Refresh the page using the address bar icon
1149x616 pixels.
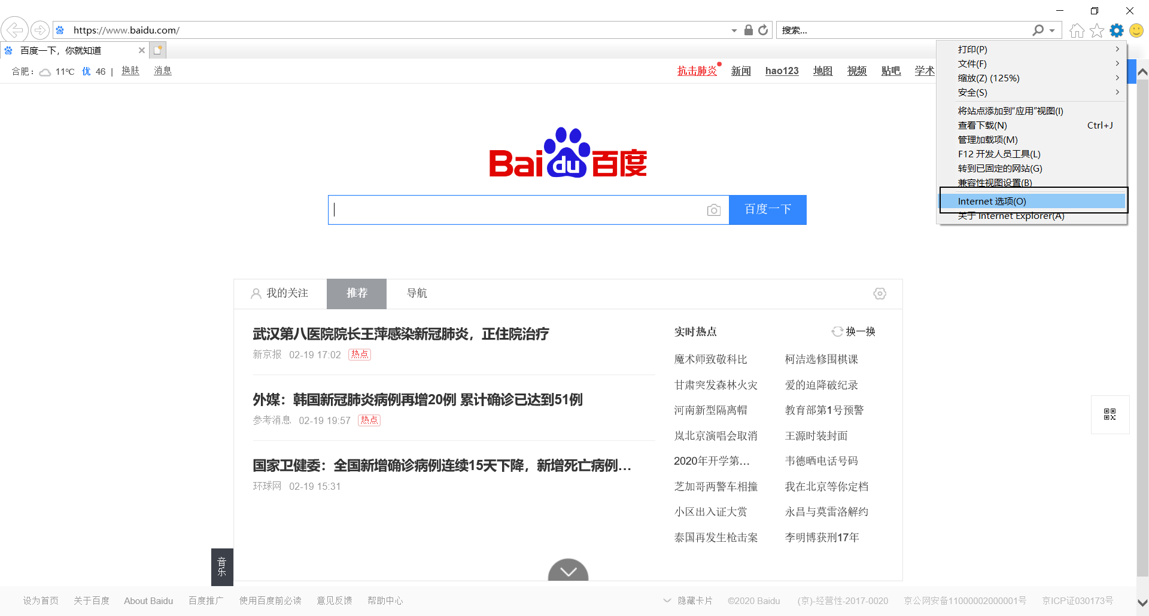point(763,30)
